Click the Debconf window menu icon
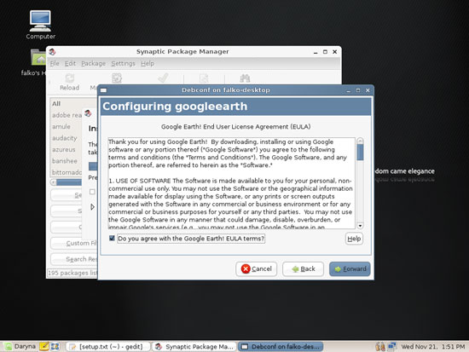The image size is (469, 352). click(103, 90)
